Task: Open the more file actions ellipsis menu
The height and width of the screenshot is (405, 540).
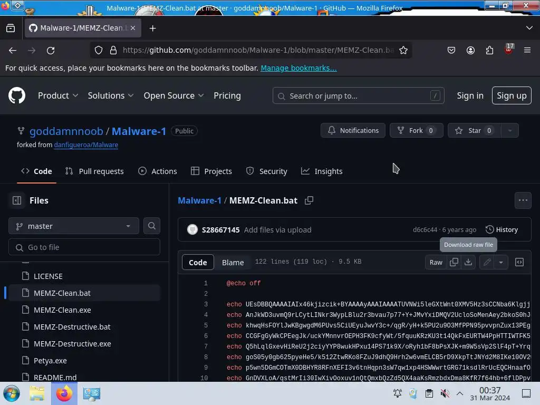Action: pos(523,200)
